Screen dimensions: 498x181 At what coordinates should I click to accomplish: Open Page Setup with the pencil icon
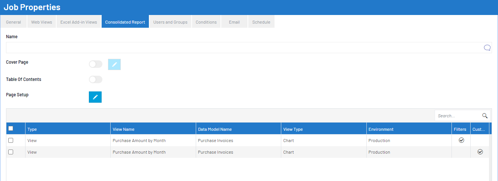pos(95,97)
